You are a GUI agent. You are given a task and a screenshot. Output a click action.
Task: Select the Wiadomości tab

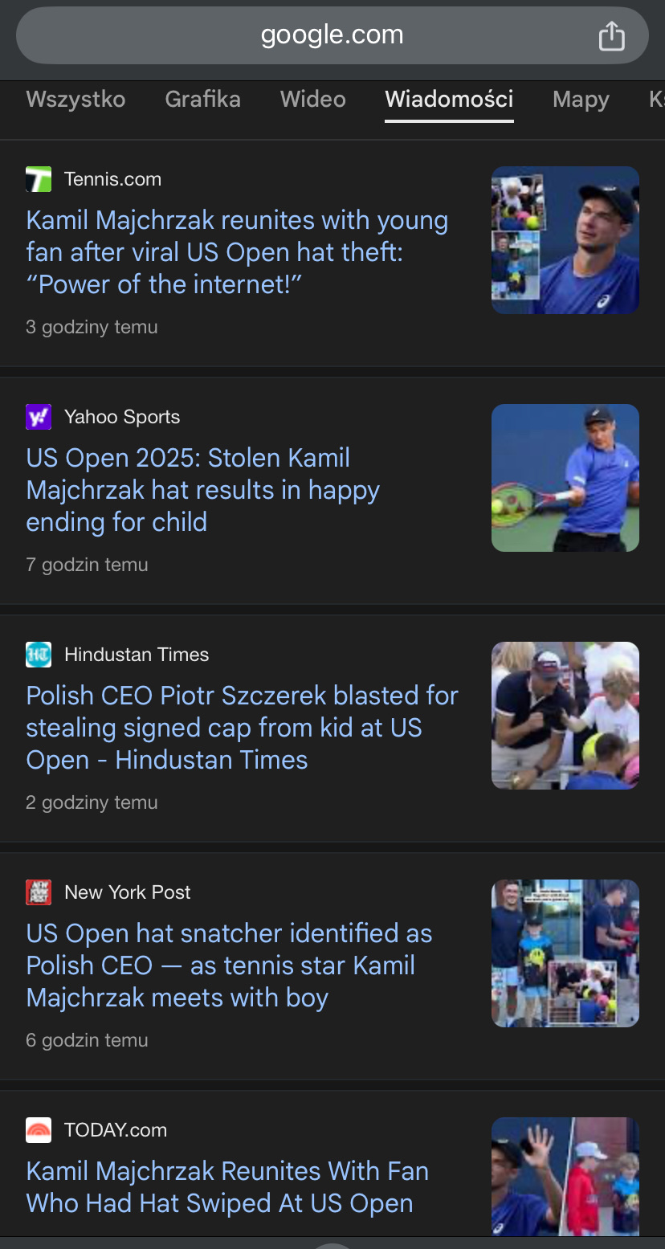tap(449, 100)
